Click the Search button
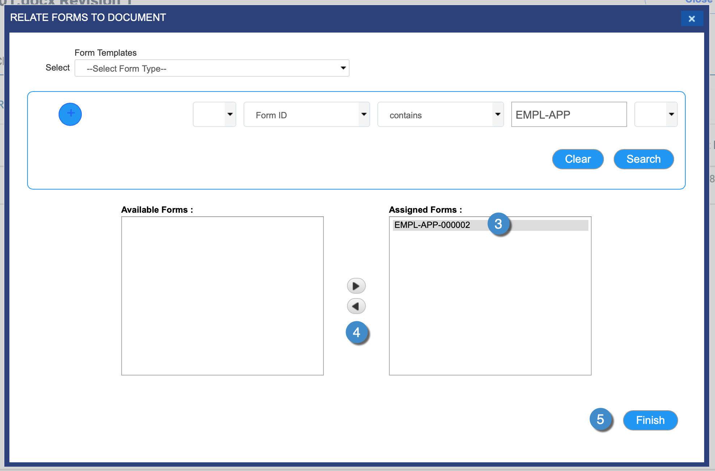This screenshot has height=471, width=715. (x=643, y=159)
